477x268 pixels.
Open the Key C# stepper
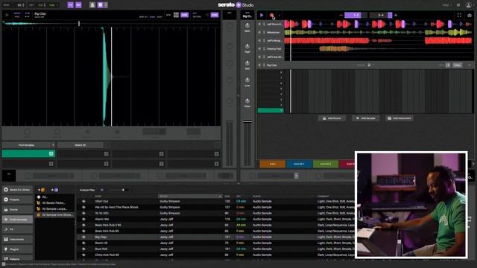[45, 5]
